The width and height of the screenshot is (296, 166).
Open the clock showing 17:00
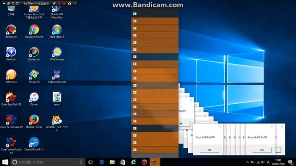point(278,162)
